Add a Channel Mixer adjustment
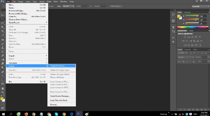The width and height of the screenshot is (210, 116). pos(198,41)
